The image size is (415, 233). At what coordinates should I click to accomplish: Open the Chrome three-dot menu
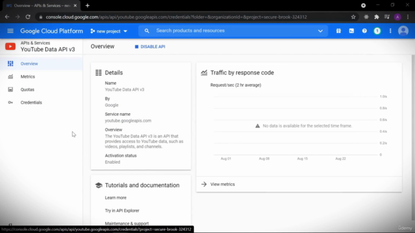point(408,17)
